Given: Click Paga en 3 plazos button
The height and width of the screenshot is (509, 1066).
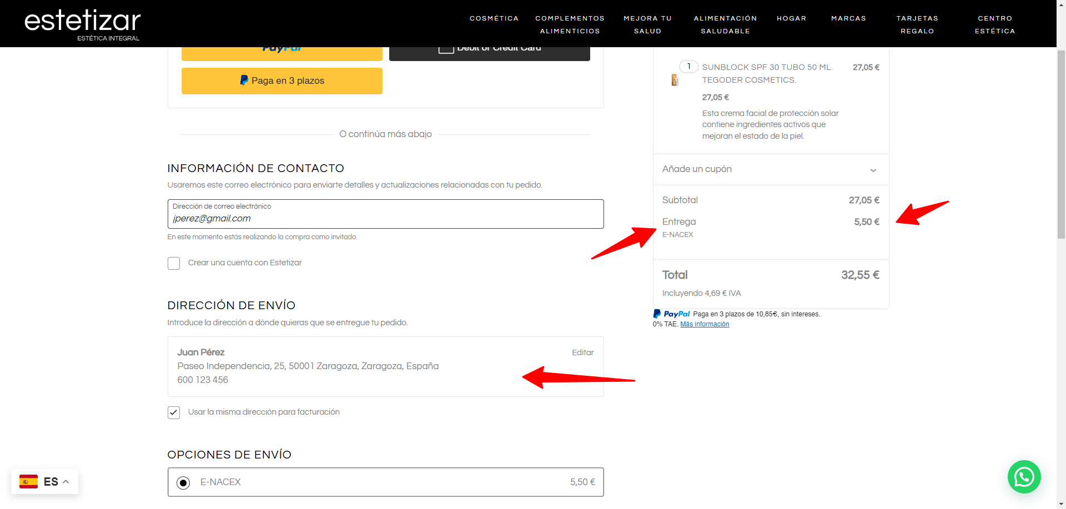Looking at the screenshot, I should pos(282,81).
